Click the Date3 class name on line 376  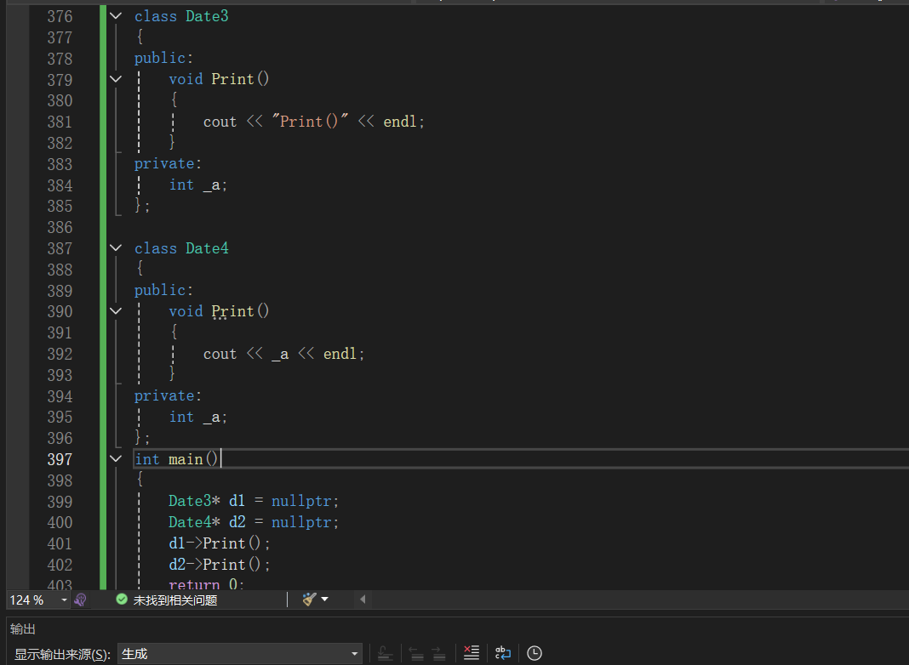207,16
